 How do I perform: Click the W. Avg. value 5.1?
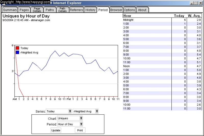(199, 62)
